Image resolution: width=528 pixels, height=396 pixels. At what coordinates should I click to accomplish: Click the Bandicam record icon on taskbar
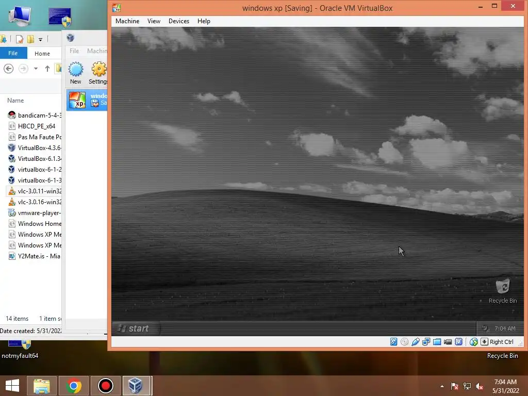(x=105, y=386)
